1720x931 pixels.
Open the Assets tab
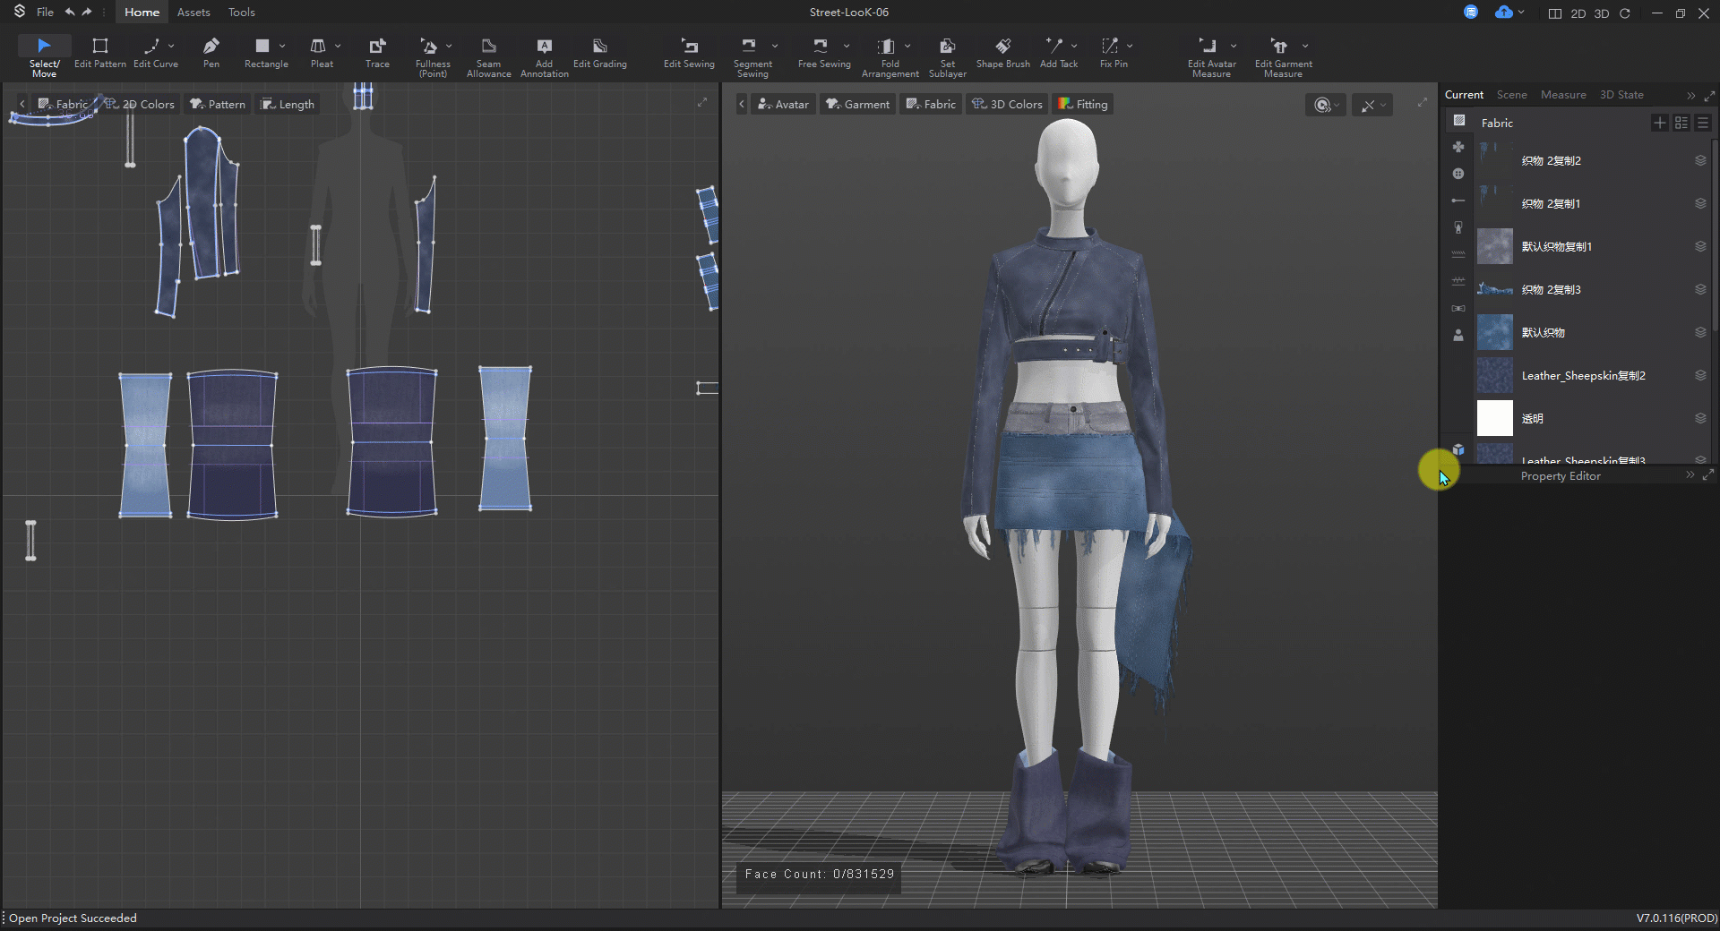click(x=193, y=13)
